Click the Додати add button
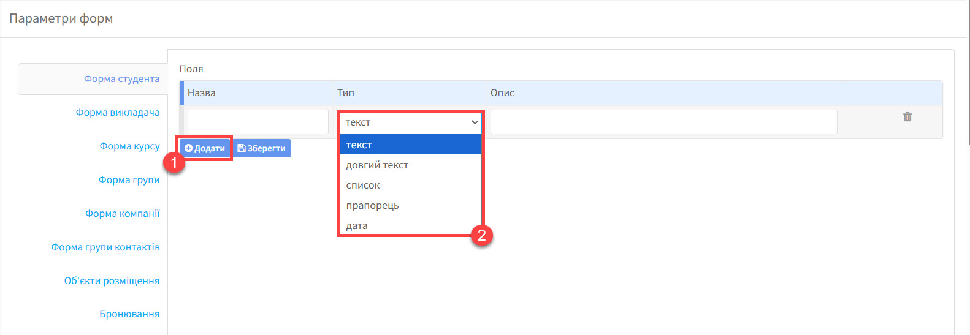 pos(205,148)
